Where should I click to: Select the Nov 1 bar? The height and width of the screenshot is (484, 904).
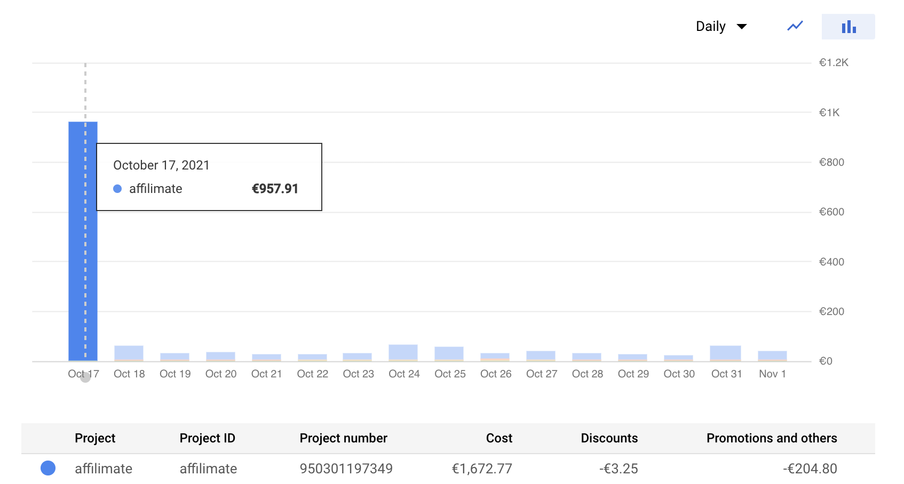(772, 356)
